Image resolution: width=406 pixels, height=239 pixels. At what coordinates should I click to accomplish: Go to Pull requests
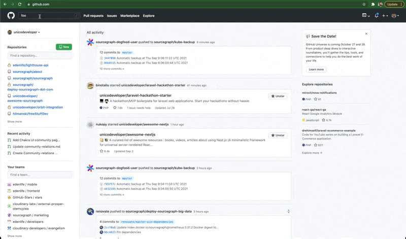[93, 16]
